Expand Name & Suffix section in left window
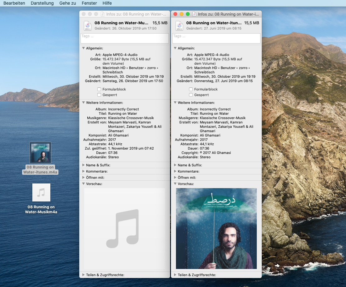 click(84, 165)
